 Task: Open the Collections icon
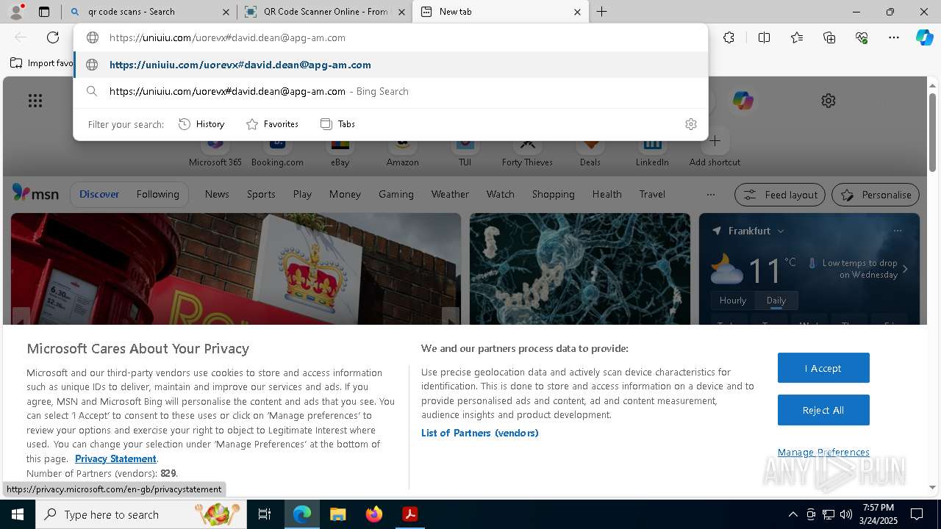(829, 37)
